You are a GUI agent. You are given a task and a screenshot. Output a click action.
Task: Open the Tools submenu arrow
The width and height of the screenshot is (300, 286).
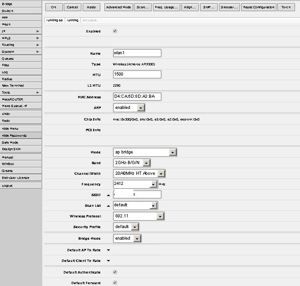(x=38, y=93)
